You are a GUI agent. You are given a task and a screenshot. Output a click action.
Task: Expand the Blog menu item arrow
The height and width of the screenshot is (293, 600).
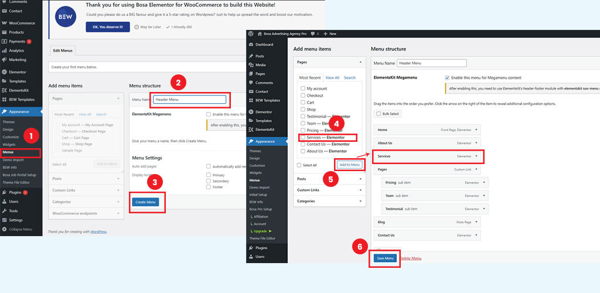(476, 222)
